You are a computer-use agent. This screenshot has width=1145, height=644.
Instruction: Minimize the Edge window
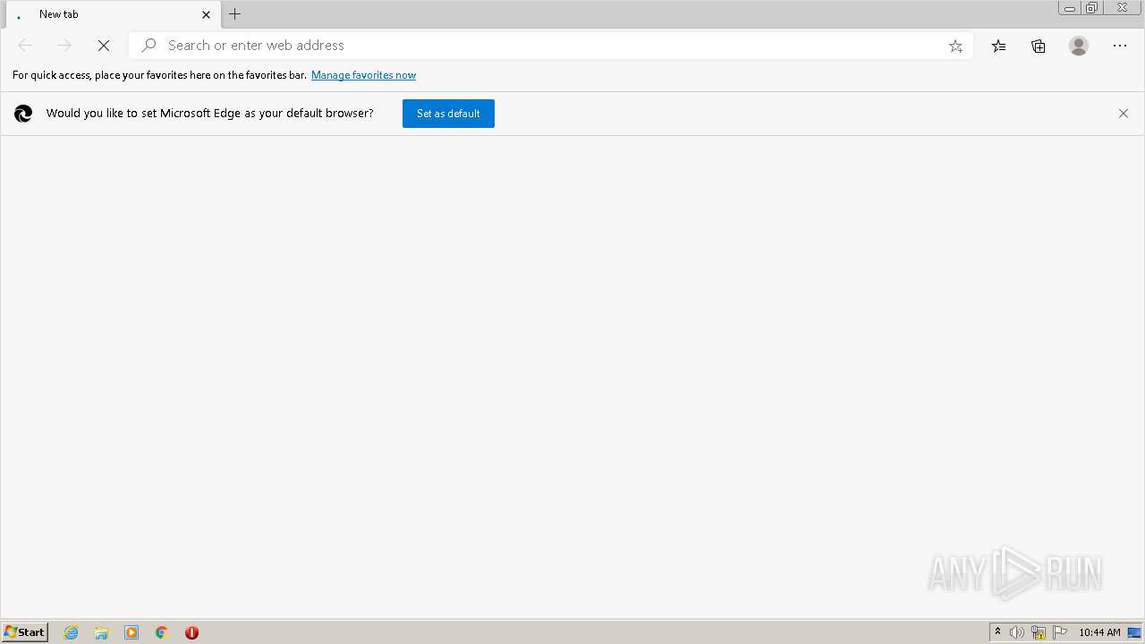tap(1069, 8)
